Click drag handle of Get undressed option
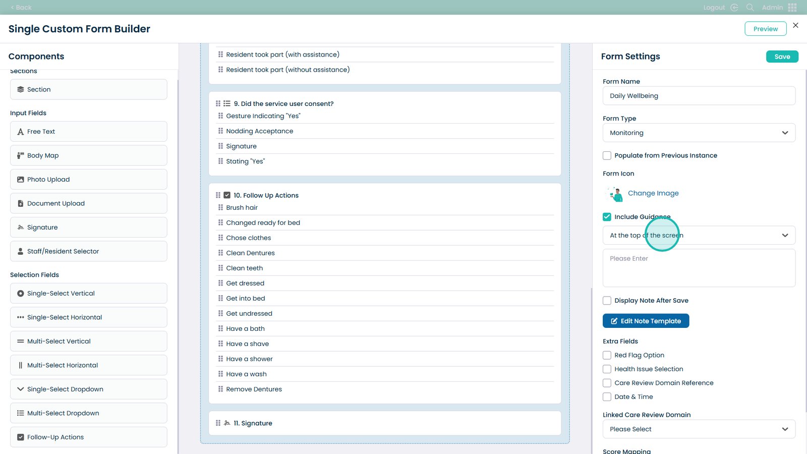The width and height of the screenshot is (807, 454). (x=220, y=313)
